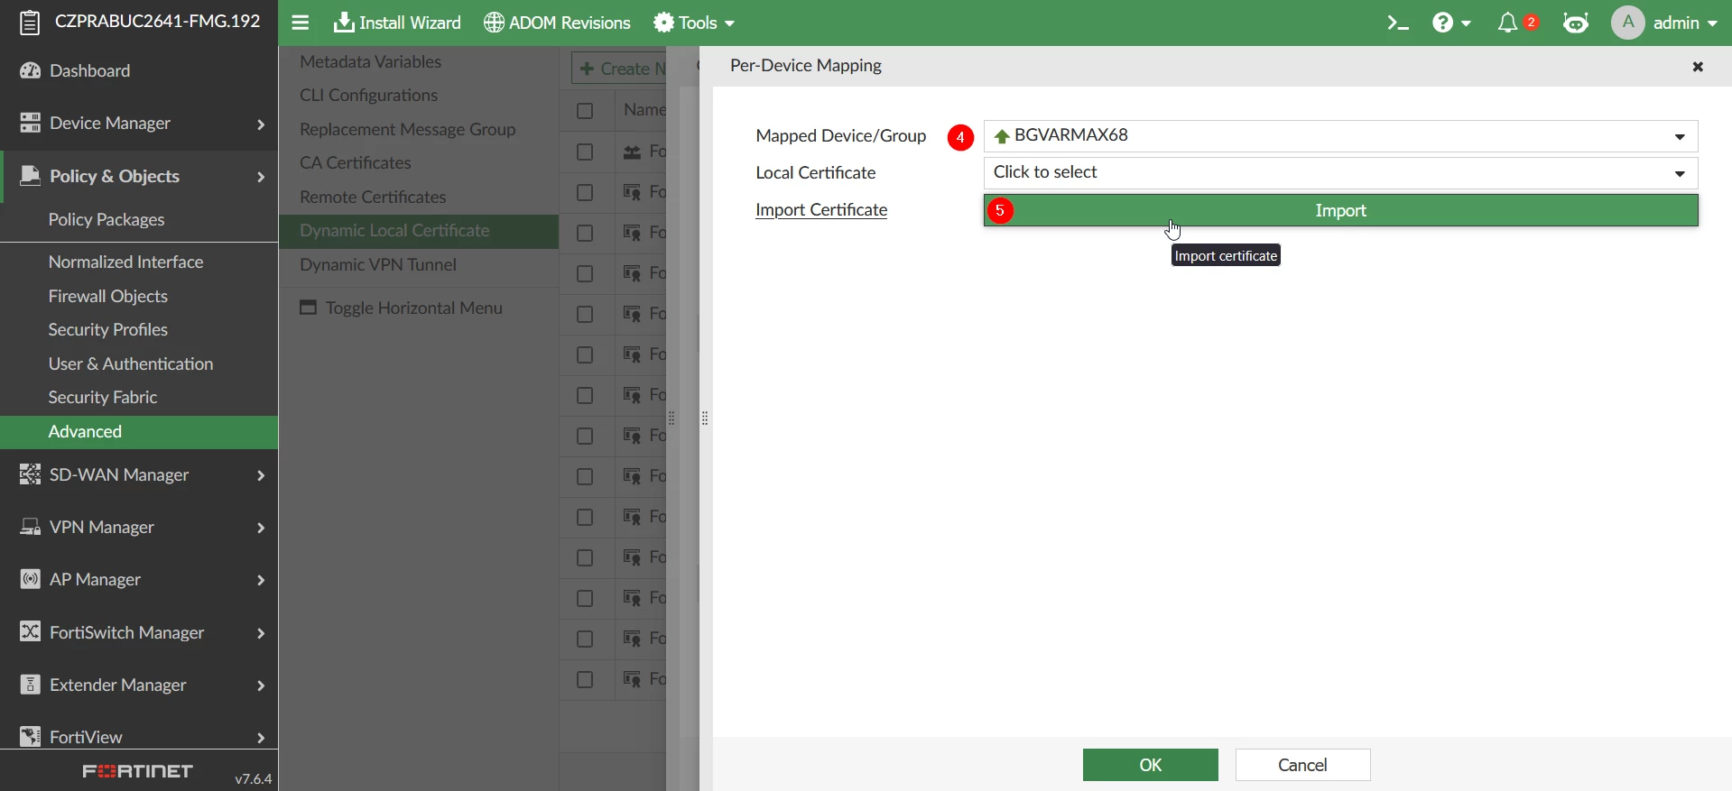Click the Extender Manager icon
The height and width of the screenshot is (791, 1732).
[30, 685]
